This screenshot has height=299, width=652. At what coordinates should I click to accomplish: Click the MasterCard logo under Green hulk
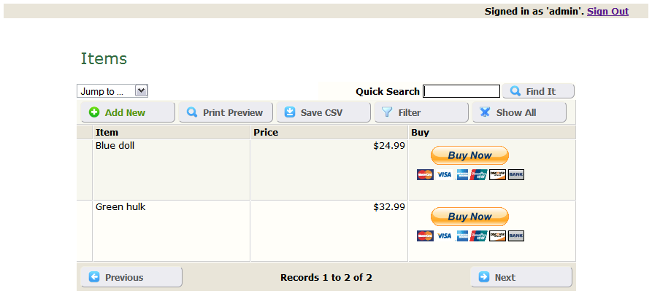point(425,236)
